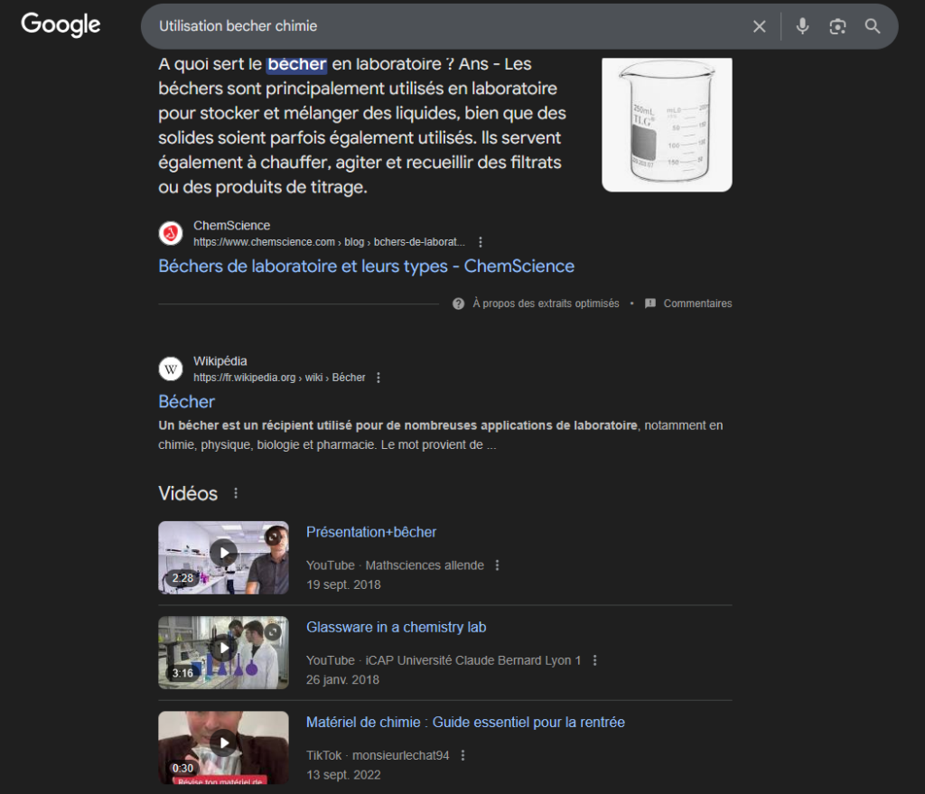Click the beaker image thumbnail
Screen dimensions: 925x794
667,124
